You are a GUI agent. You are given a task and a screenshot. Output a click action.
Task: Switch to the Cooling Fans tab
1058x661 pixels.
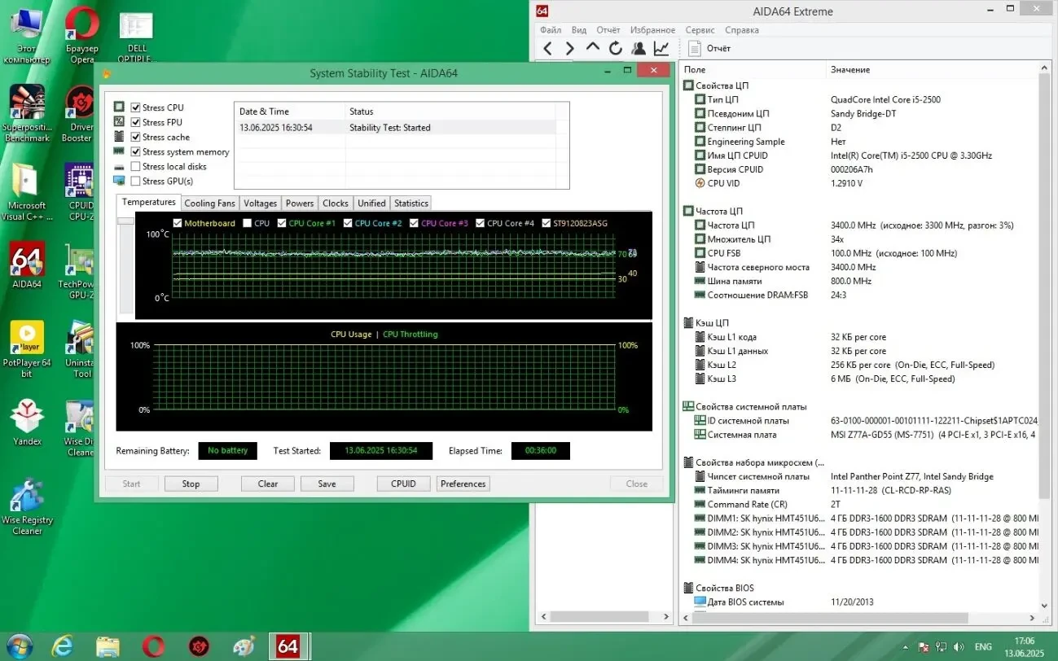[209, 203]
